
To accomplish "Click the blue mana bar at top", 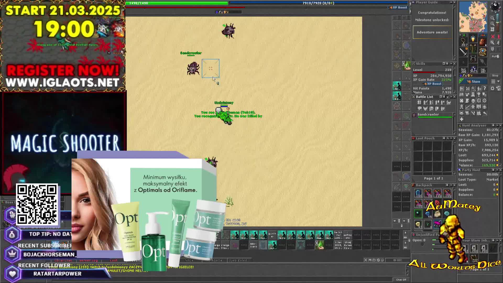I will tap(318, 3).
